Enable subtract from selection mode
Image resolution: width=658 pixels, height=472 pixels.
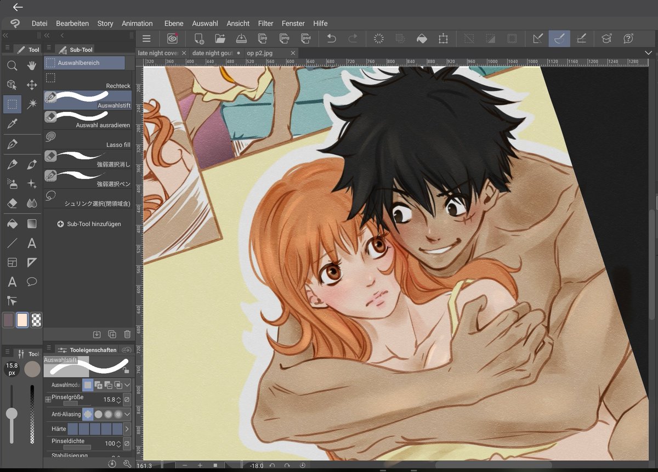tap(109, 385)
